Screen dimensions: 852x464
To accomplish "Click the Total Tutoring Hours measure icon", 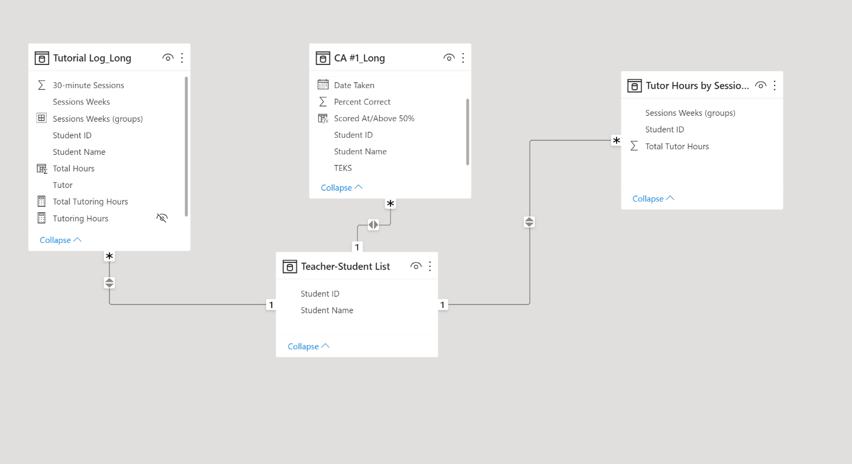I will pos(41,202).
